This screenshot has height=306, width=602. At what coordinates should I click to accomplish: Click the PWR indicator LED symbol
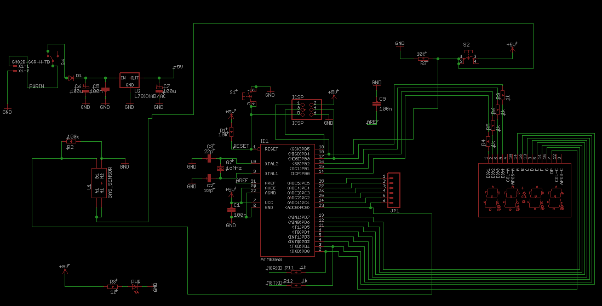(135, 286)
